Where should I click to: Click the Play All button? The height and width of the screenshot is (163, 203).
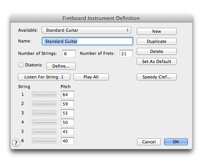91,77
